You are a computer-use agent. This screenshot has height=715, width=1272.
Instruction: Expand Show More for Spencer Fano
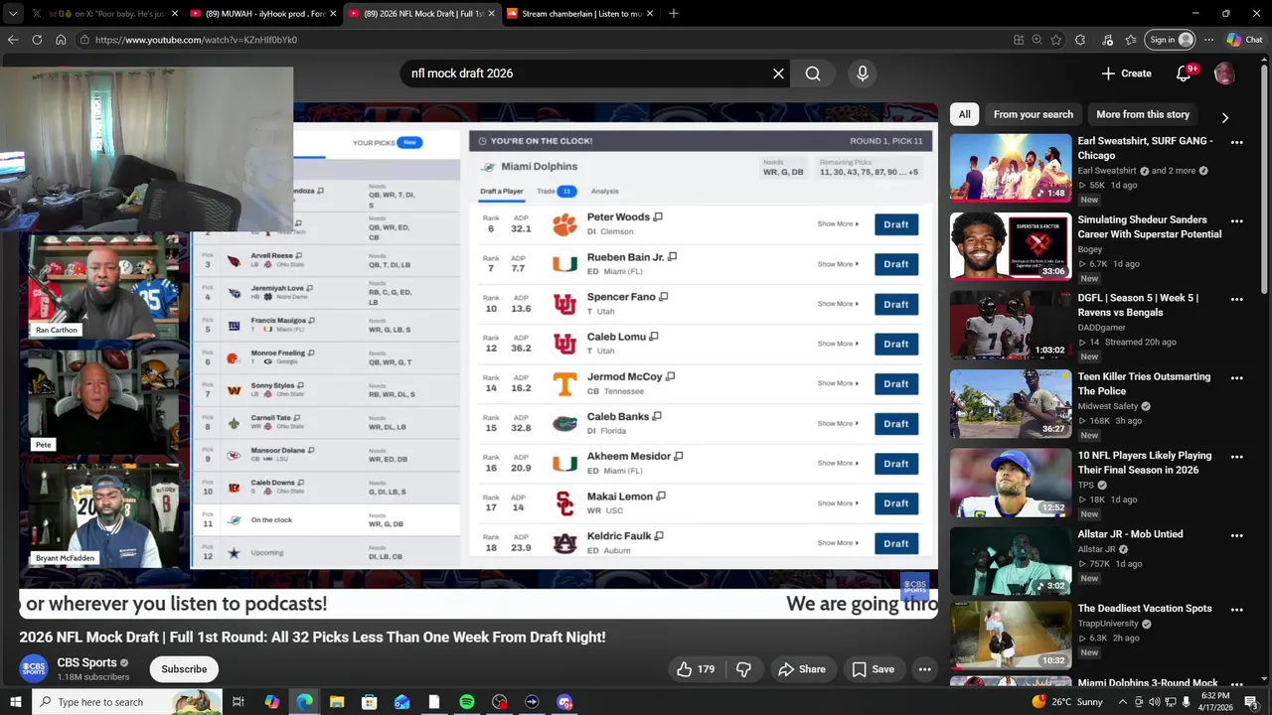point(838,304)
